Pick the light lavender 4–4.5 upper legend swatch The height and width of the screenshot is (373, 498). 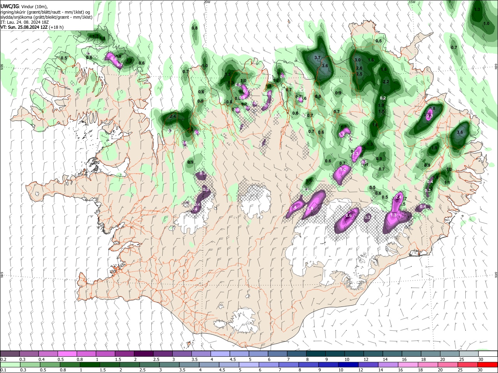click(x=220, y=354)
